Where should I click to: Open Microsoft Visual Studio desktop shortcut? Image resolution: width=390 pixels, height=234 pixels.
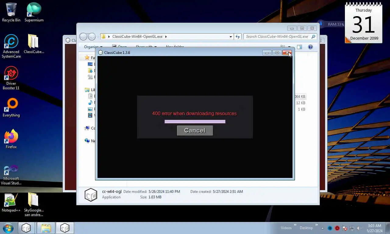(x=11, y=175)
